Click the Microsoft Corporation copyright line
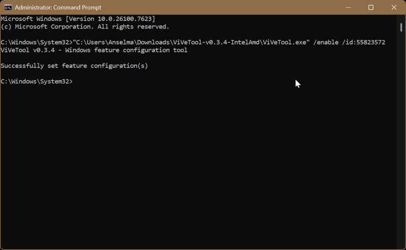Viewport: 406px width, 250px height. click(x=85, y=26)
